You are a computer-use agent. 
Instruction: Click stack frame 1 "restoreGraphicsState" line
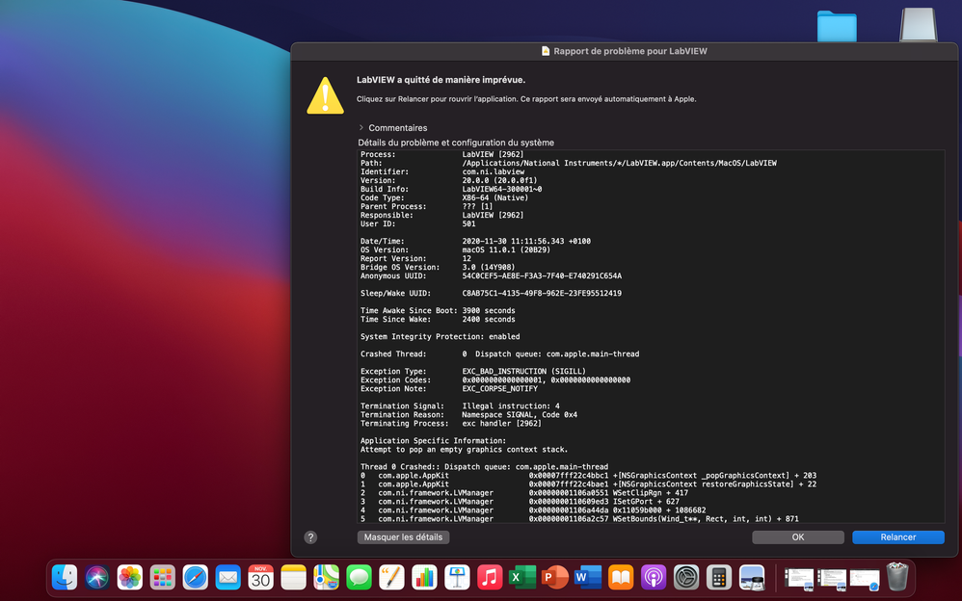(588, 483)
